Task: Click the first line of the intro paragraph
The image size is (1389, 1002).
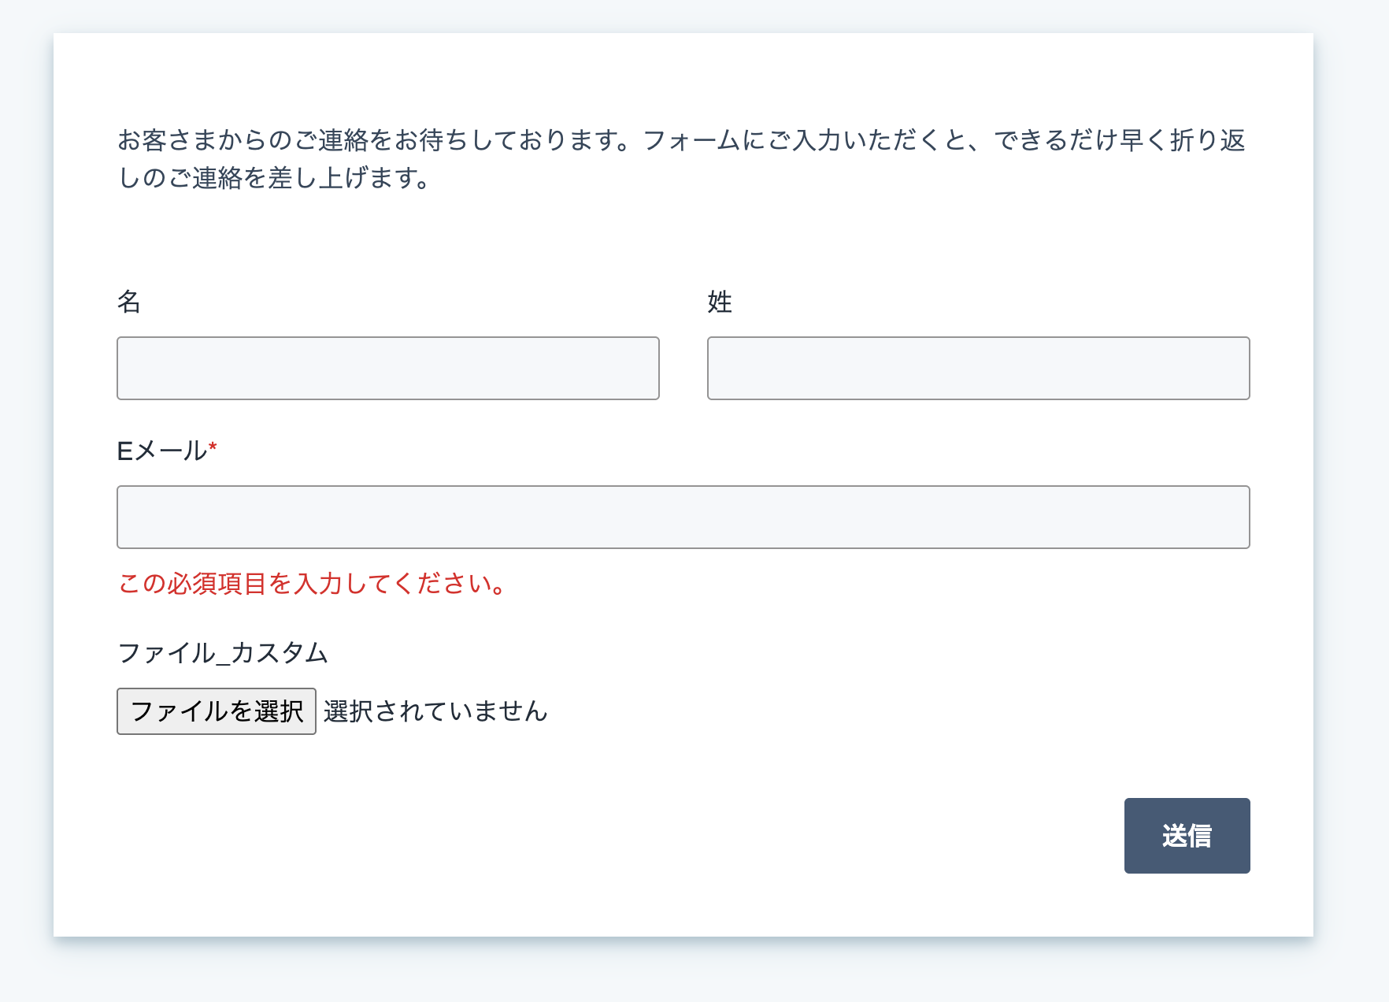Action: point(682,140)
